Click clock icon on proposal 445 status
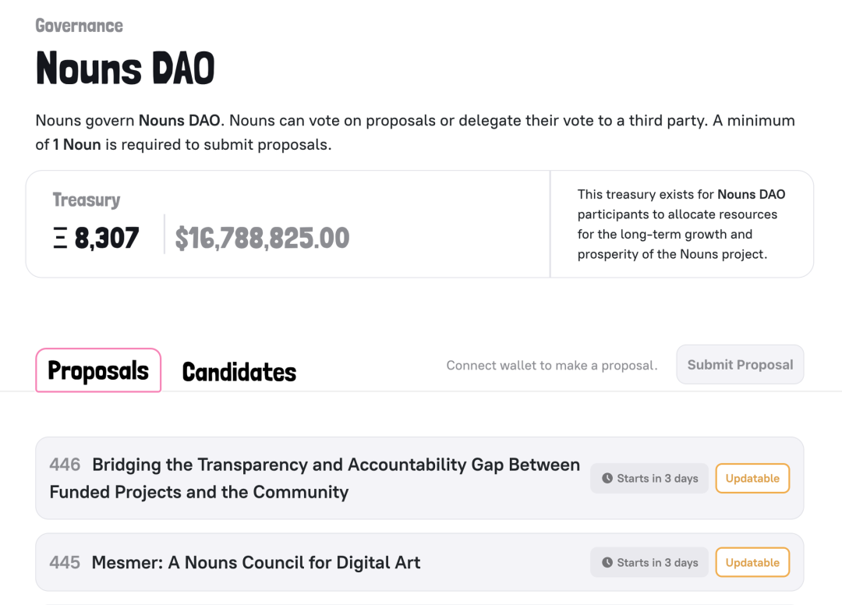The width and height of the screenshot is (842, 605). (x=607, y=563)
